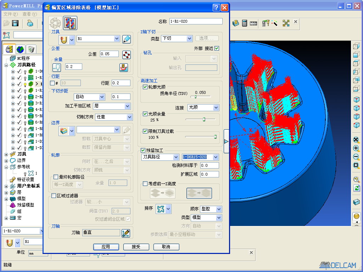This screenshot has height=272, width=363.
Task: Click the component thickness icon in 余量 group
Action: click(57, 67)
